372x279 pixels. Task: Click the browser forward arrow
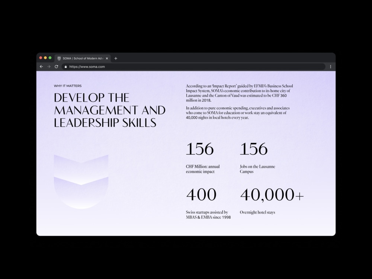[49, 67]
